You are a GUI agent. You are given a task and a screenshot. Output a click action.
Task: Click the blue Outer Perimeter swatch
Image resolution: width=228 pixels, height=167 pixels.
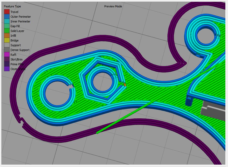7,17
